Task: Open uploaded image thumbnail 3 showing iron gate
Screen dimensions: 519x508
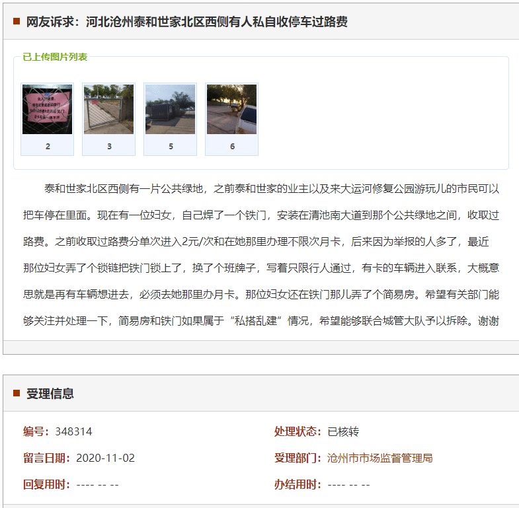Action: coord(108,109)
